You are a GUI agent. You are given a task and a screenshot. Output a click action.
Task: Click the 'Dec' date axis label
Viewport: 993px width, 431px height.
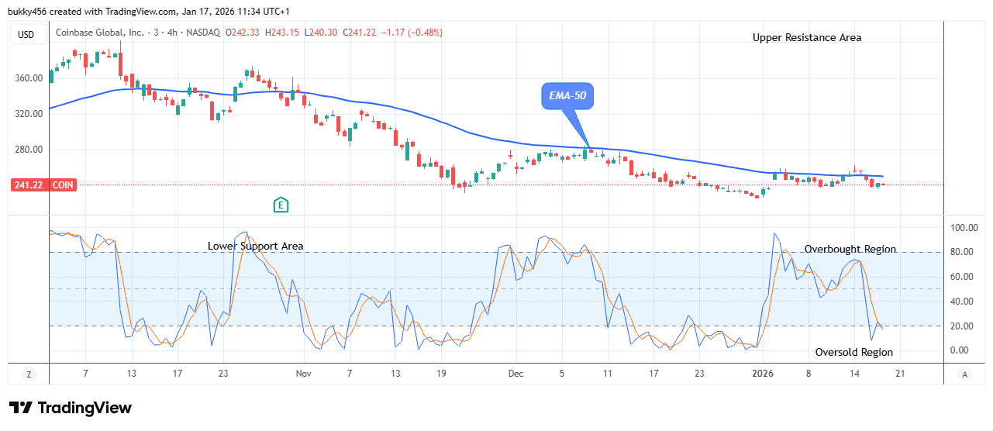point(515,374)
